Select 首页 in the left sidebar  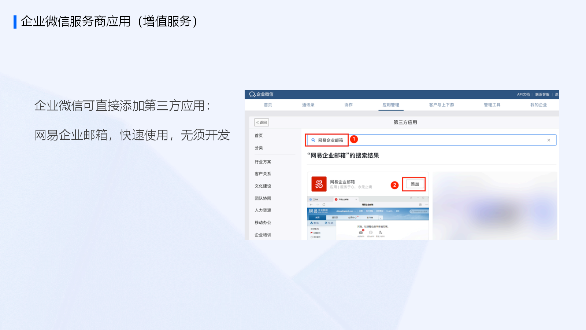259,136
